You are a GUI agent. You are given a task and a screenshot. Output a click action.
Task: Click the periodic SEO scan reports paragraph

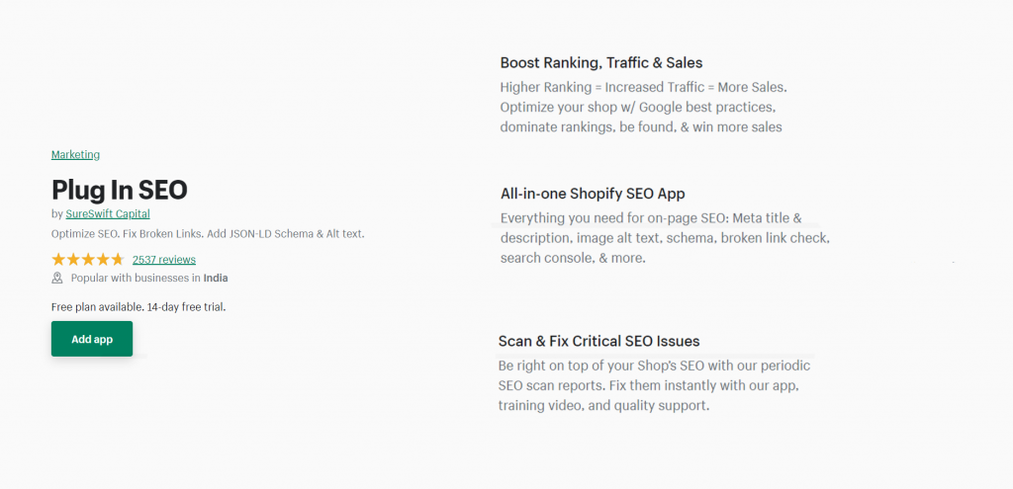pyautogui.click(x=655, y=386)
